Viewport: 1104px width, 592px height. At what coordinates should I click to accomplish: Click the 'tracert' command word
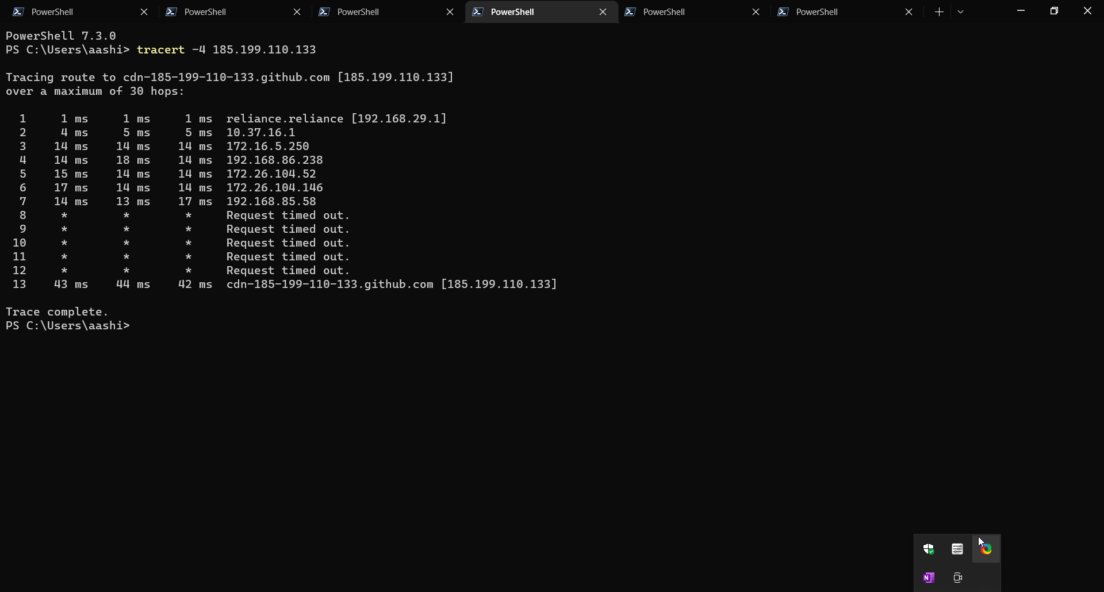pos(161,49)
